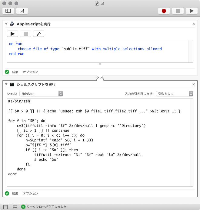Image resolution: width=200 pixels, height=210 pixels.
Task: Stop the workflow with the toolbar stop button
Action: [x=178, y=11]
